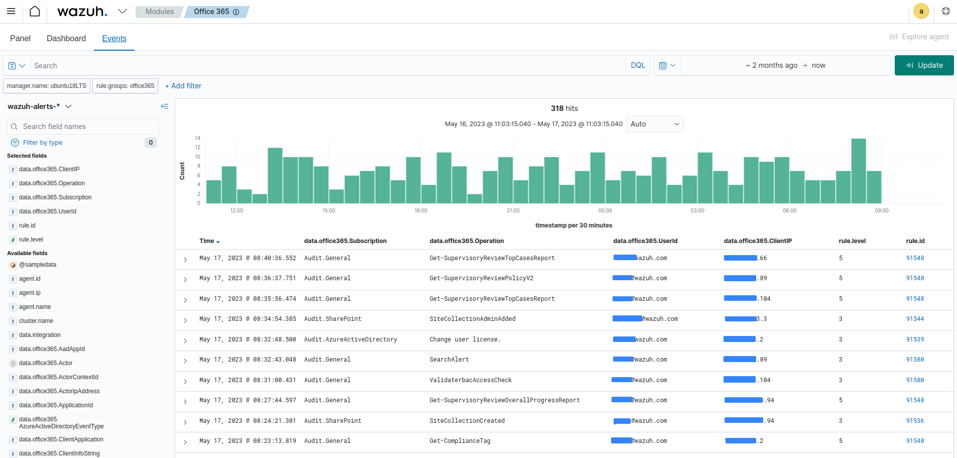
Task: Click the Update button
Action: pos(924,65)
